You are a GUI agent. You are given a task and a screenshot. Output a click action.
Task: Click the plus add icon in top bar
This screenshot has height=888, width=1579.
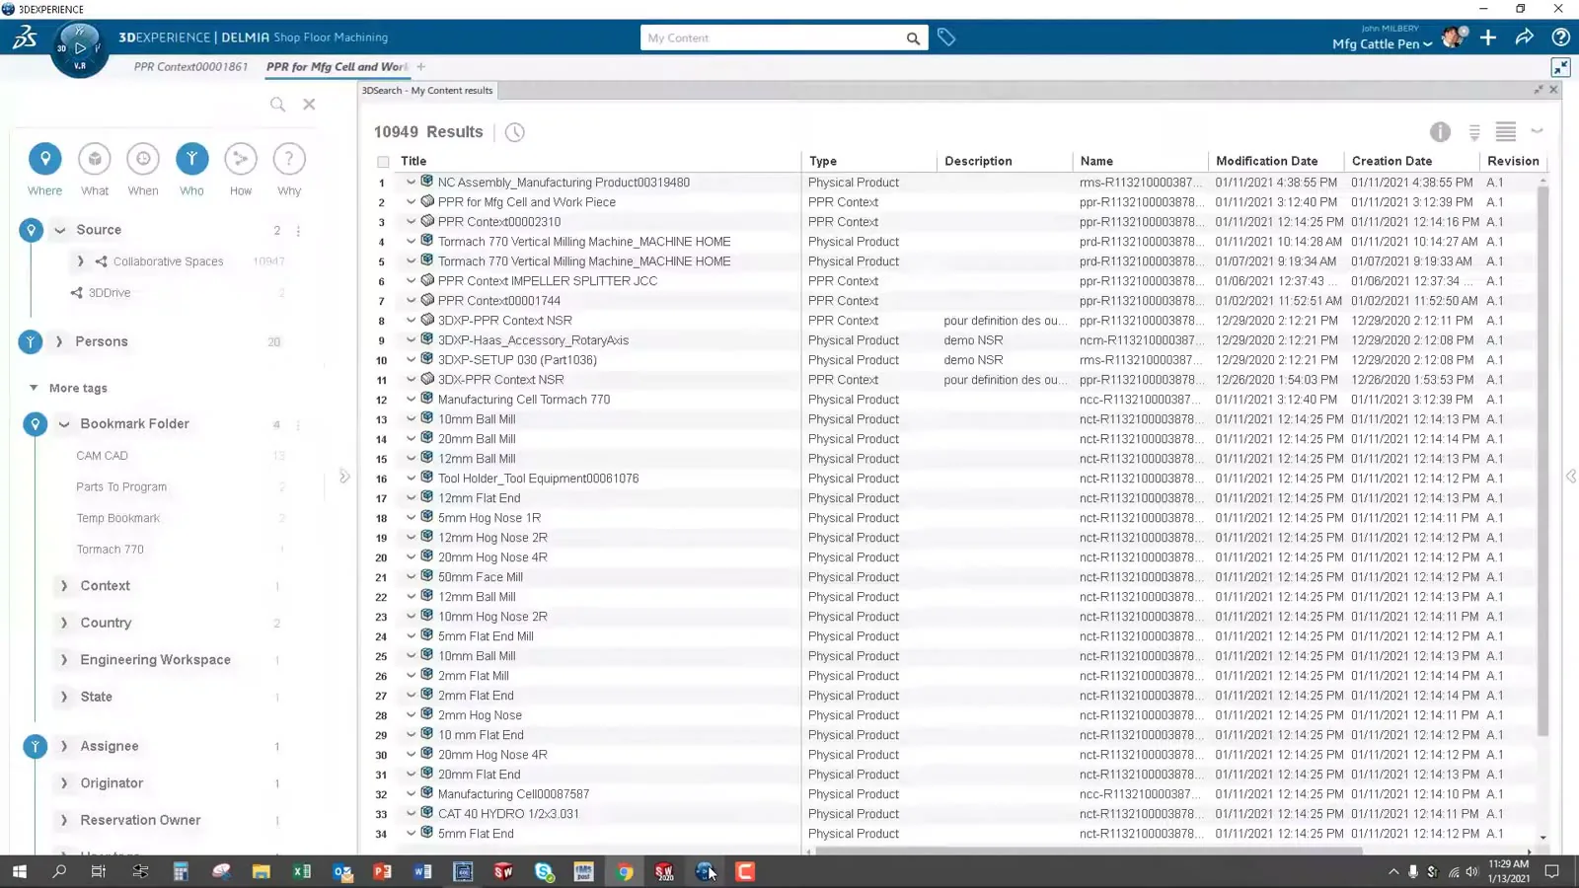(x=1488, y=37)
